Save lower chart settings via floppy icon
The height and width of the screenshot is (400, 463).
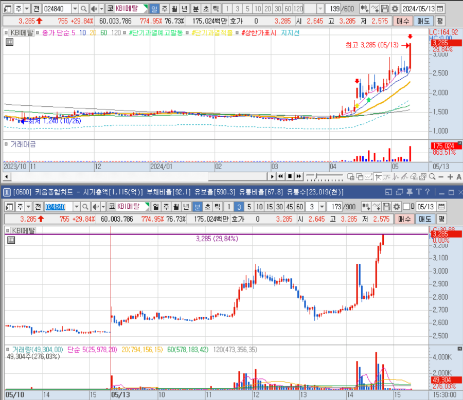(386, 207)
